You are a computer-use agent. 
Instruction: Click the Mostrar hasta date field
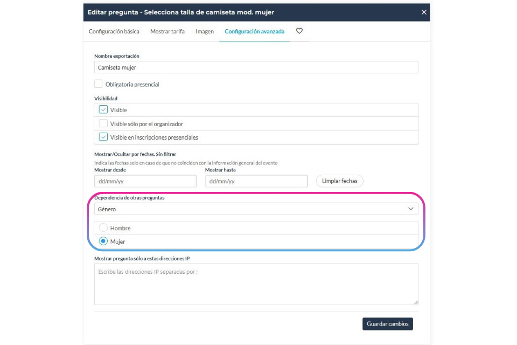(x=256, y=181)
